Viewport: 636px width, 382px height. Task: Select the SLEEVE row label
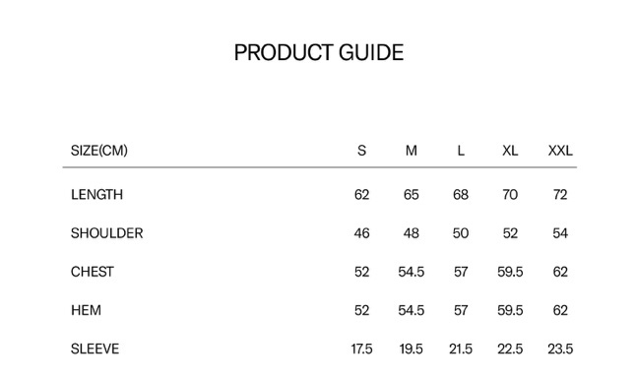click(x=95, y=349)
